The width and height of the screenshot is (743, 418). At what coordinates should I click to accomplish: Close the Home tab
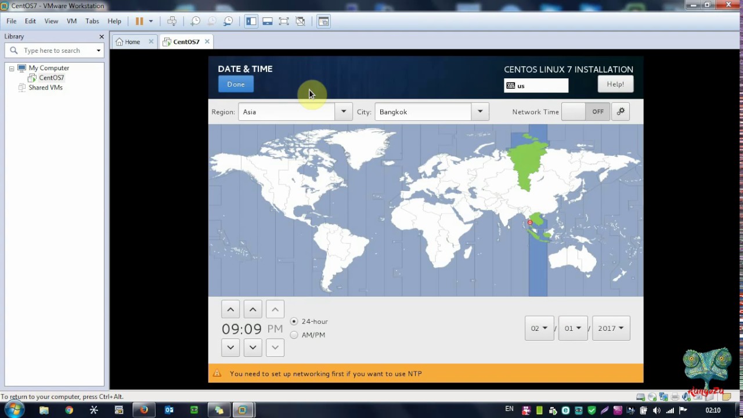[x=151, y=41]
